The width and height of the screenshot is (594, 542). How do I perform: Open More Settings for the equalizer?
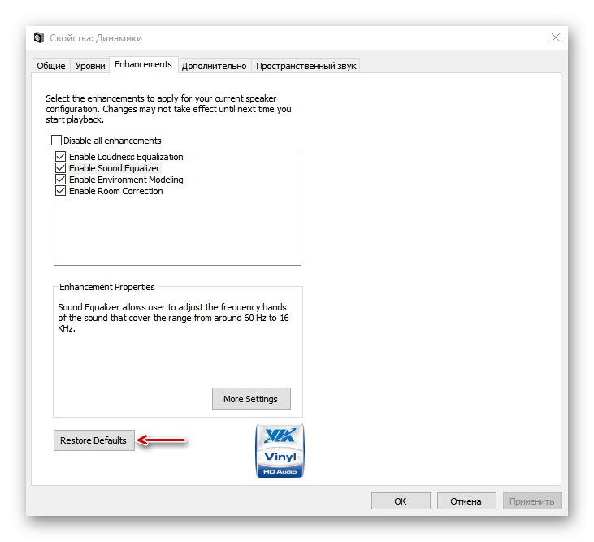click(x=251, y=398)
